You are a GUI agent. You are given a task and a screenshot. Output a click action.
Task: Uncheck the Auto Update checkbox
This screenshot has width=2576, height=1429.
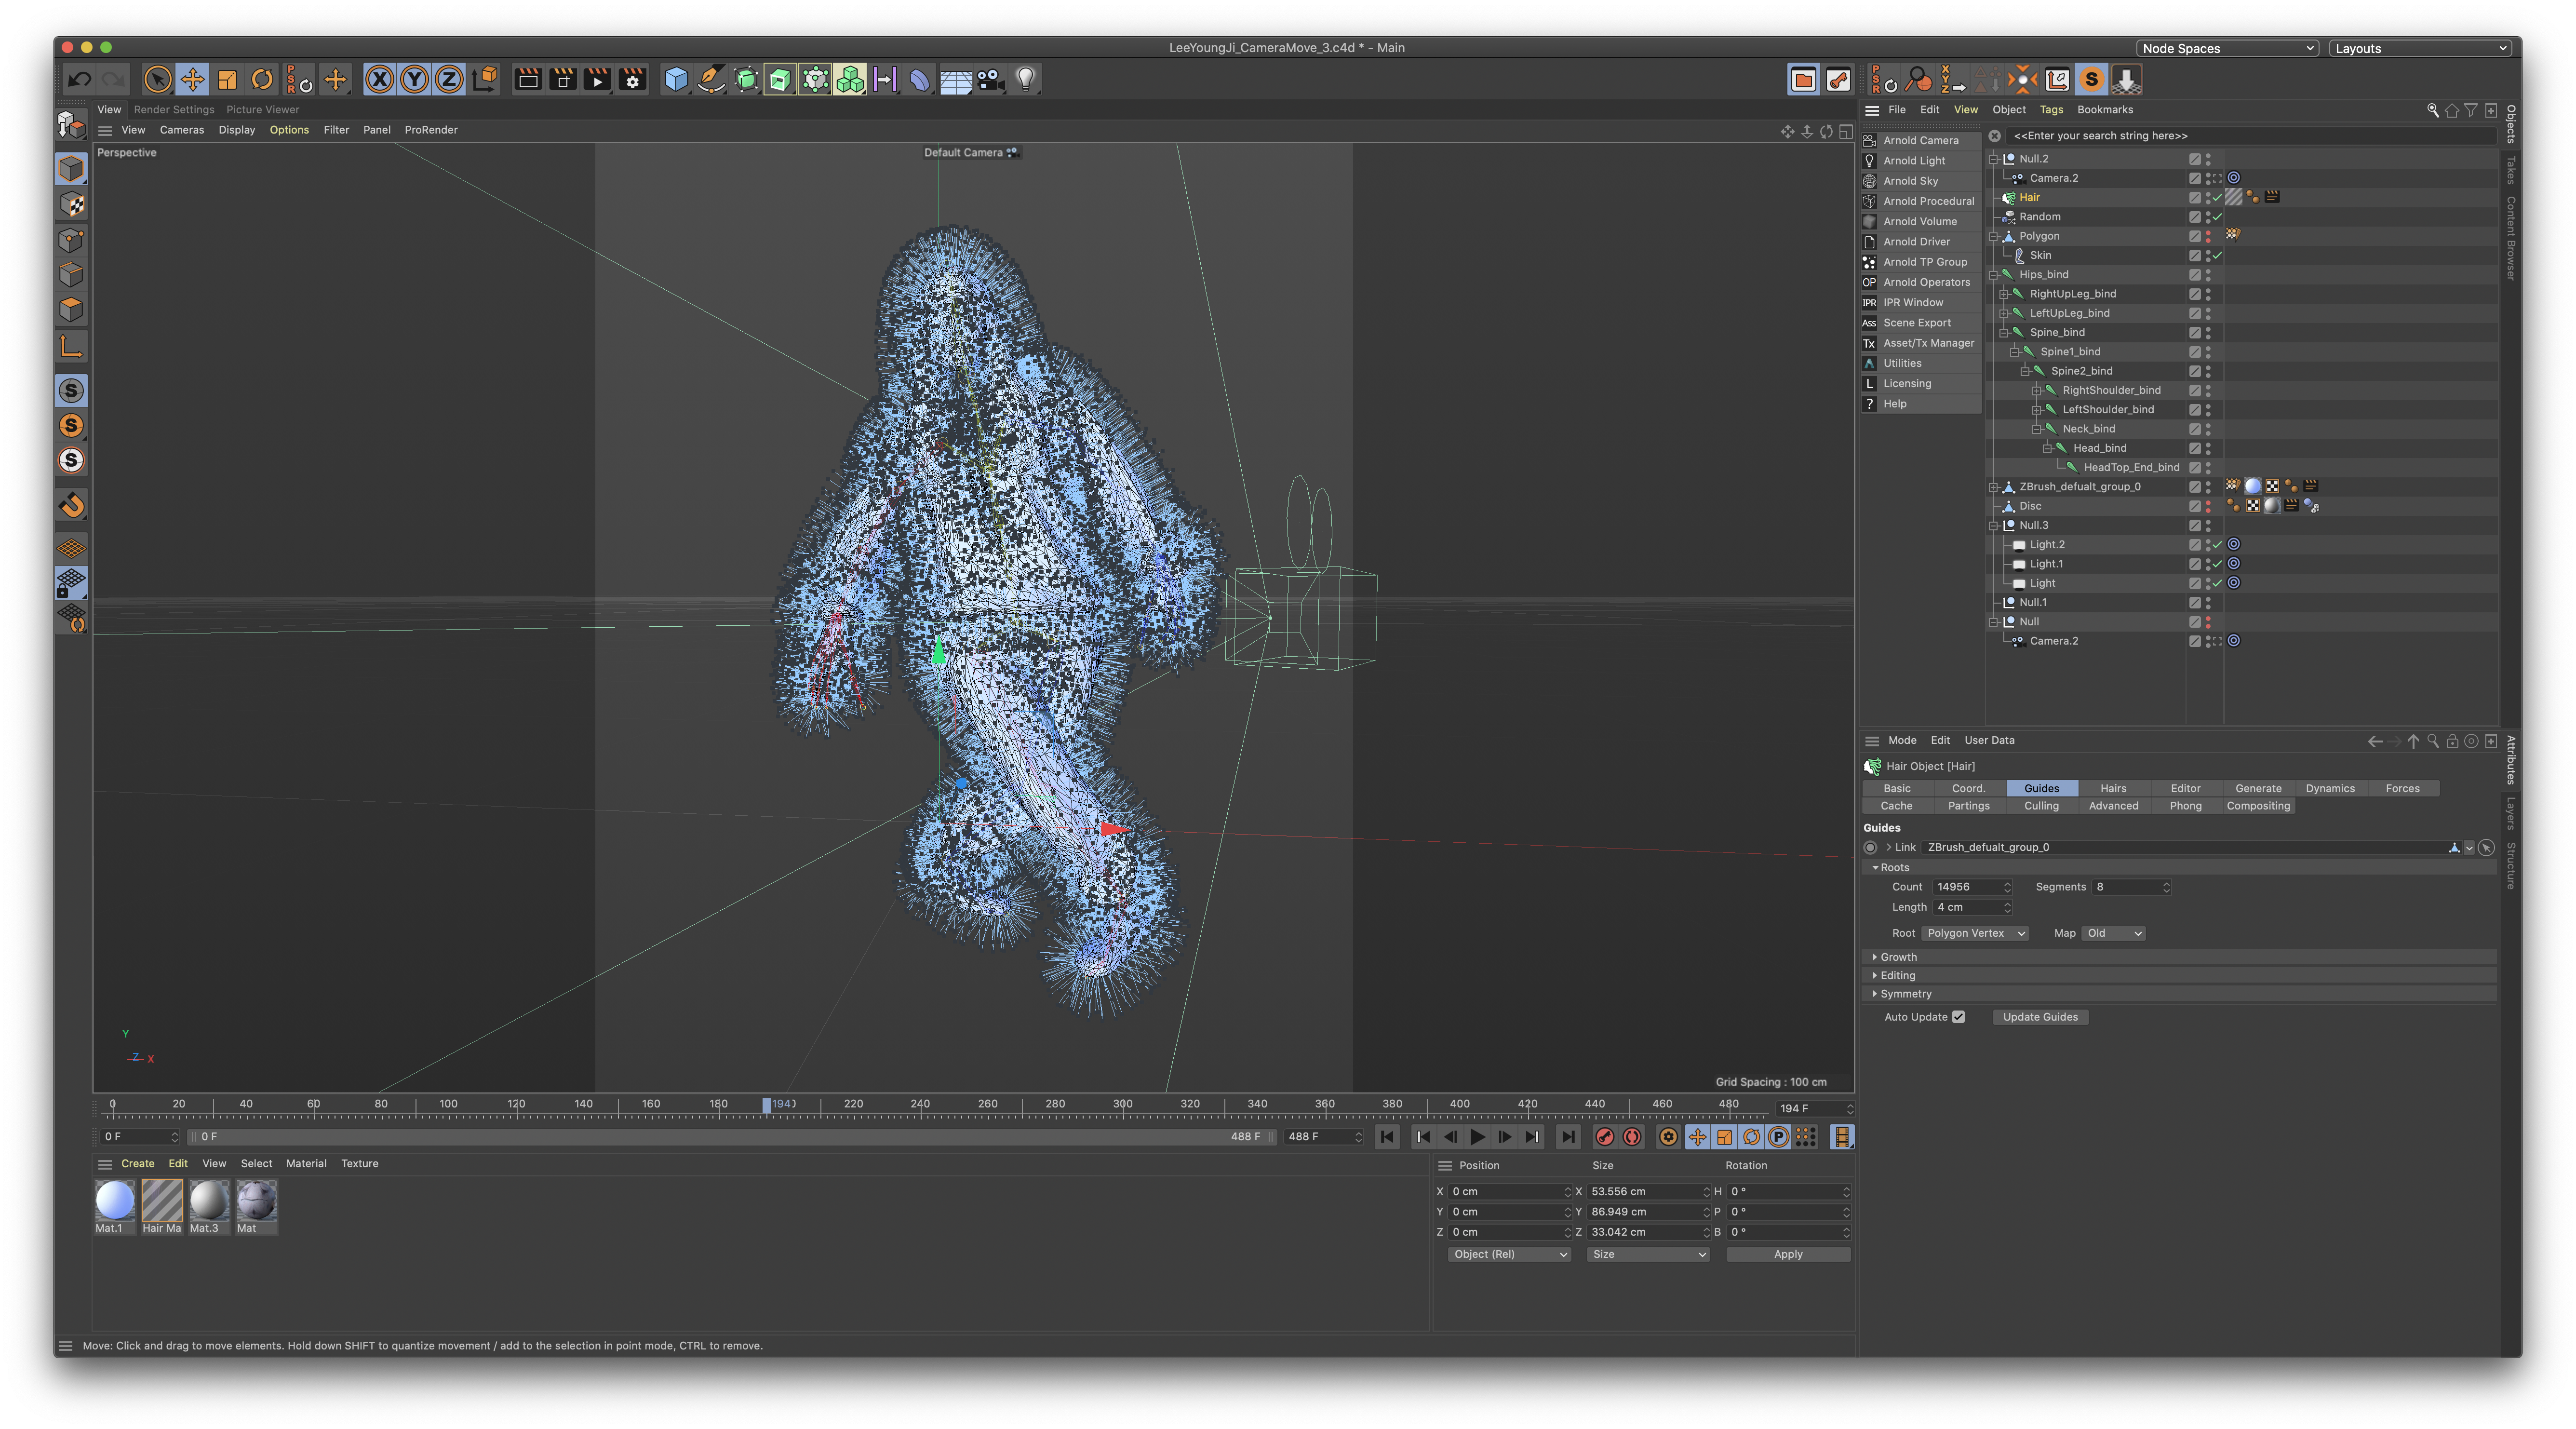[1958, 1017]
